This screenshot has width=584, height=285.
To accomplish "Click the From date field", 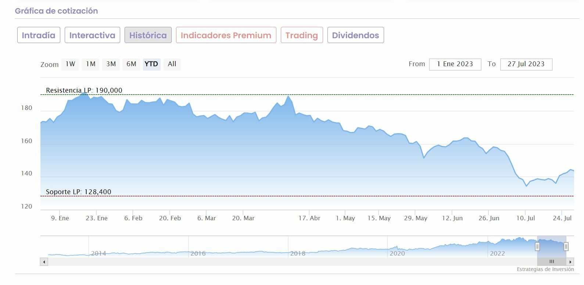I will tap(455, 64).
